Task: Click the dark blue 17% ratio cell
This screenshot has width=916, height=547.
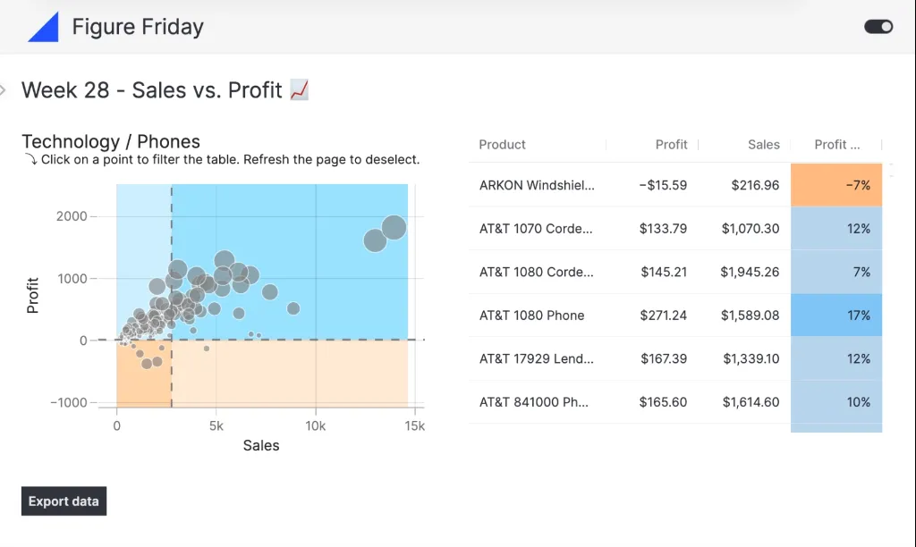Action: (836, 316)
